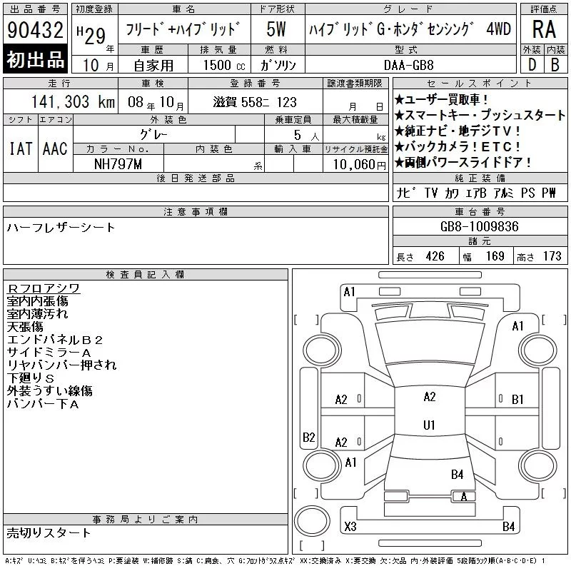Click inspector note エンドパネルB2

pos(55,340)
